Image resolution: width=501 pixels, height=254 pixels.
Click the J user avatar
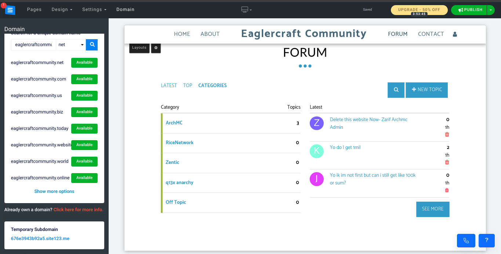[x=316, y=179]
